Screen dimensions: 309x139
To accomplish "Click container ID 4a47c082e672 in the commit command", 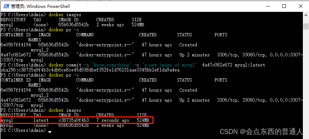I will pyautogui.click(x=217, y=65).
